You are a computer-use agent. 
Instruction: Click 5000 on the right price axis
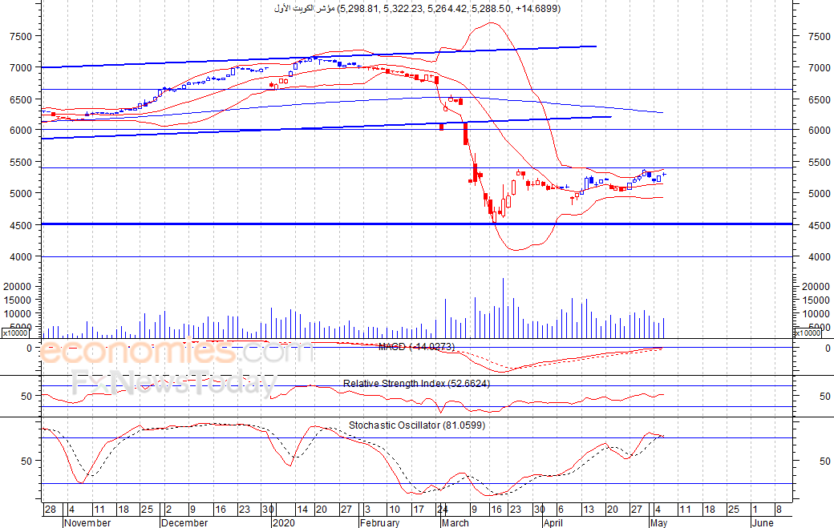click(x=819, y=193)
